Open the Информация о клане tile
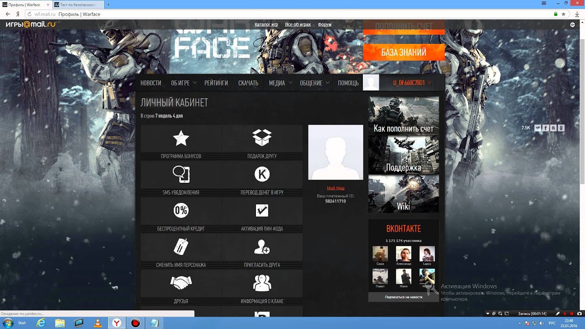 (x=262, y=287)
